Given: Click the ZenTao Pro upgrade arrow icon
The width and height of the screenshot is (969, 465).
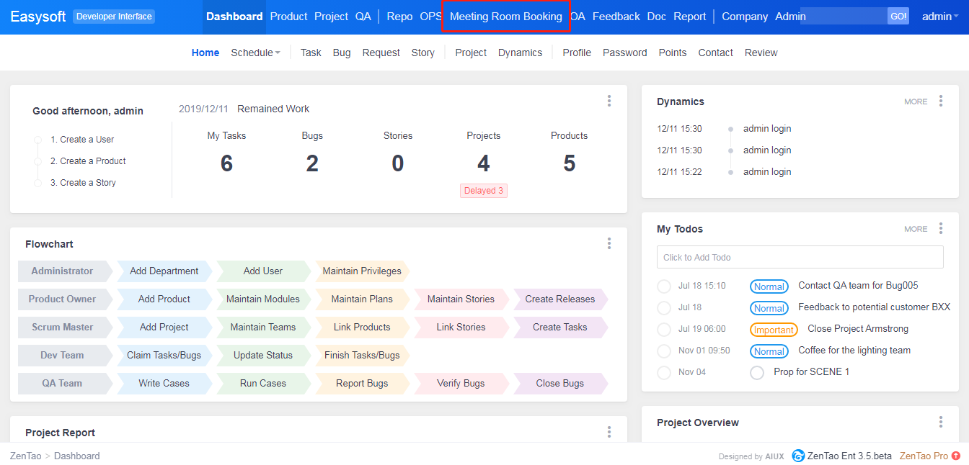Looking at the screenshot, I should (956, 456).
